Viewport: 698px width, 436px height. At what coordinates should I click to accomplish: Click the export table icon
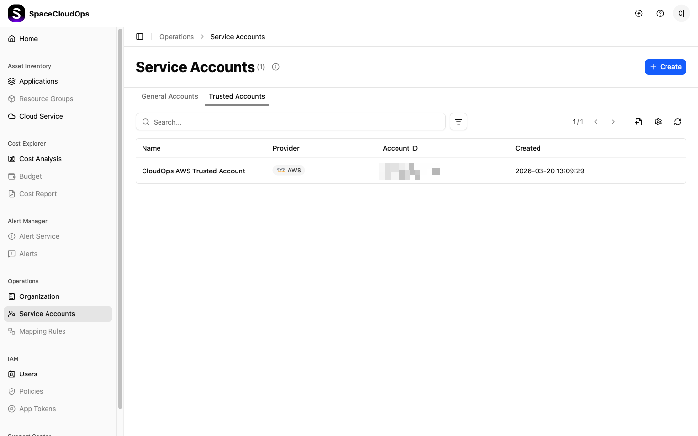tap(639, 122)
